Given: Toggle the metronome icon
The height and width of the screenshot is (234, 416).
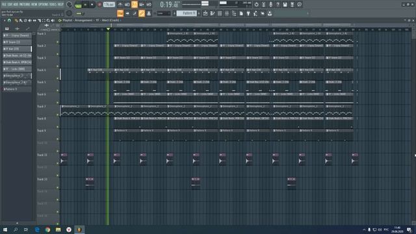Looking at the screenshot, I should click(x=120, y=5).
